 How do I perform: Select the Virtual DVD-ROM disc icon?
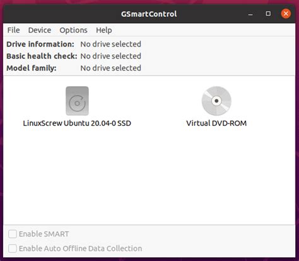pos(216,101)
